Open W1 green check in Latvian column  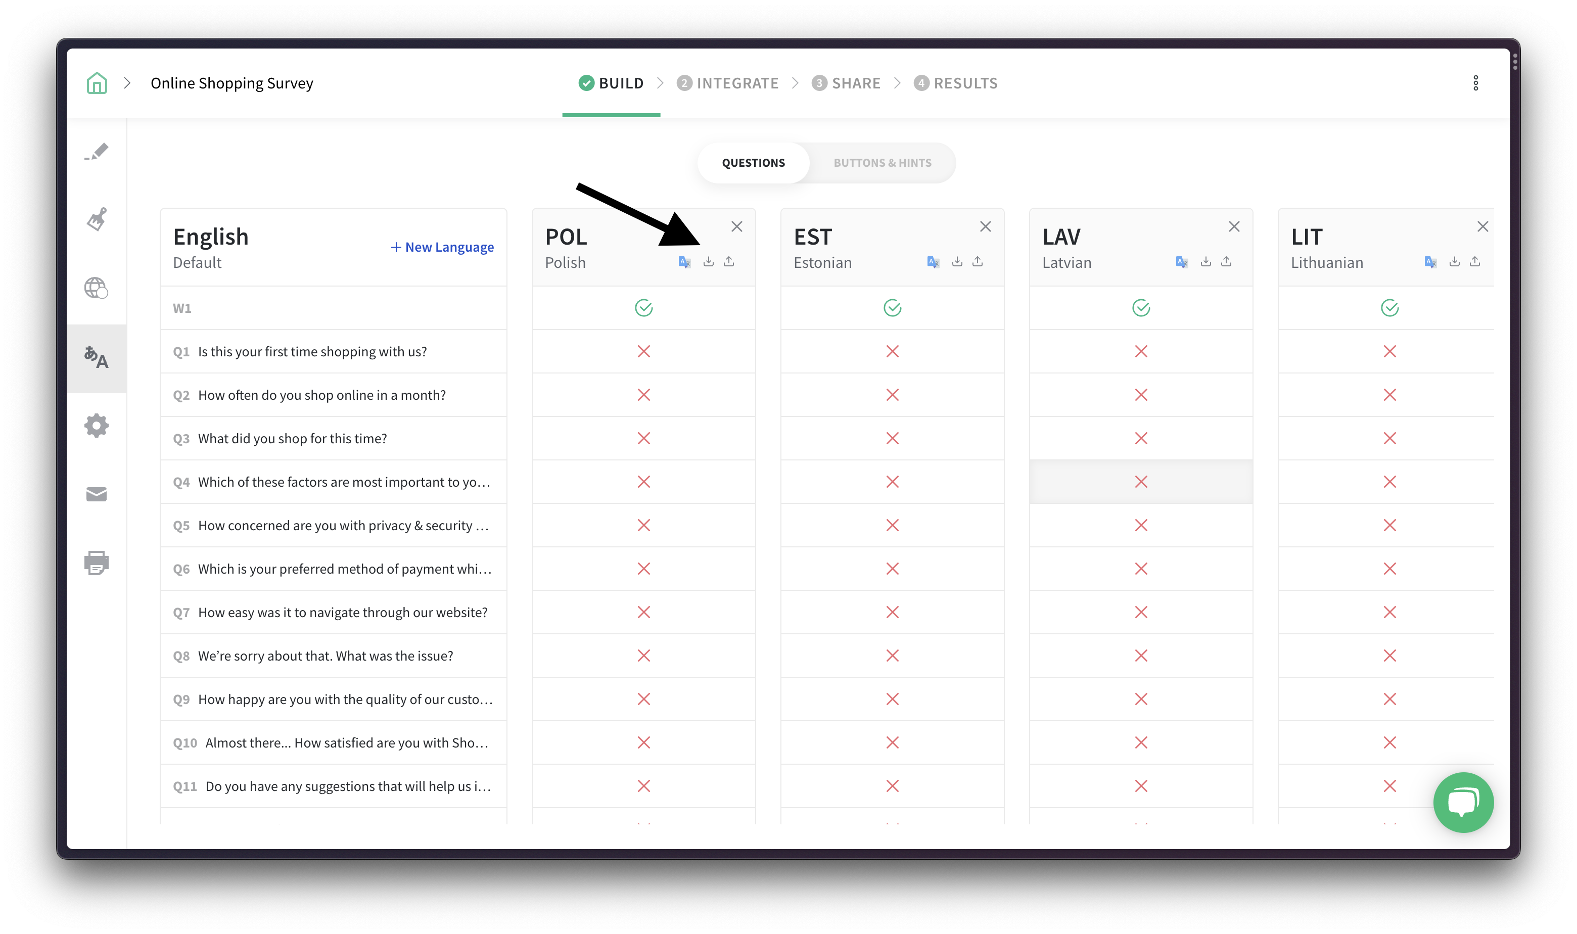(x=1141, y=308)
